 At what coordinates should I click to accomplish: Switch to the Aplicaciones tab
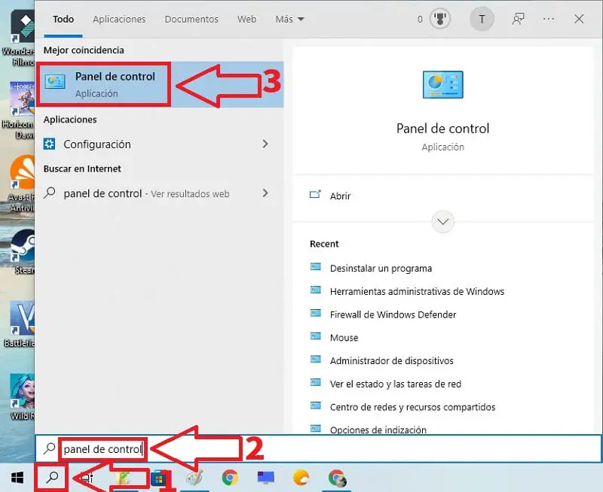tap(119, 20)
